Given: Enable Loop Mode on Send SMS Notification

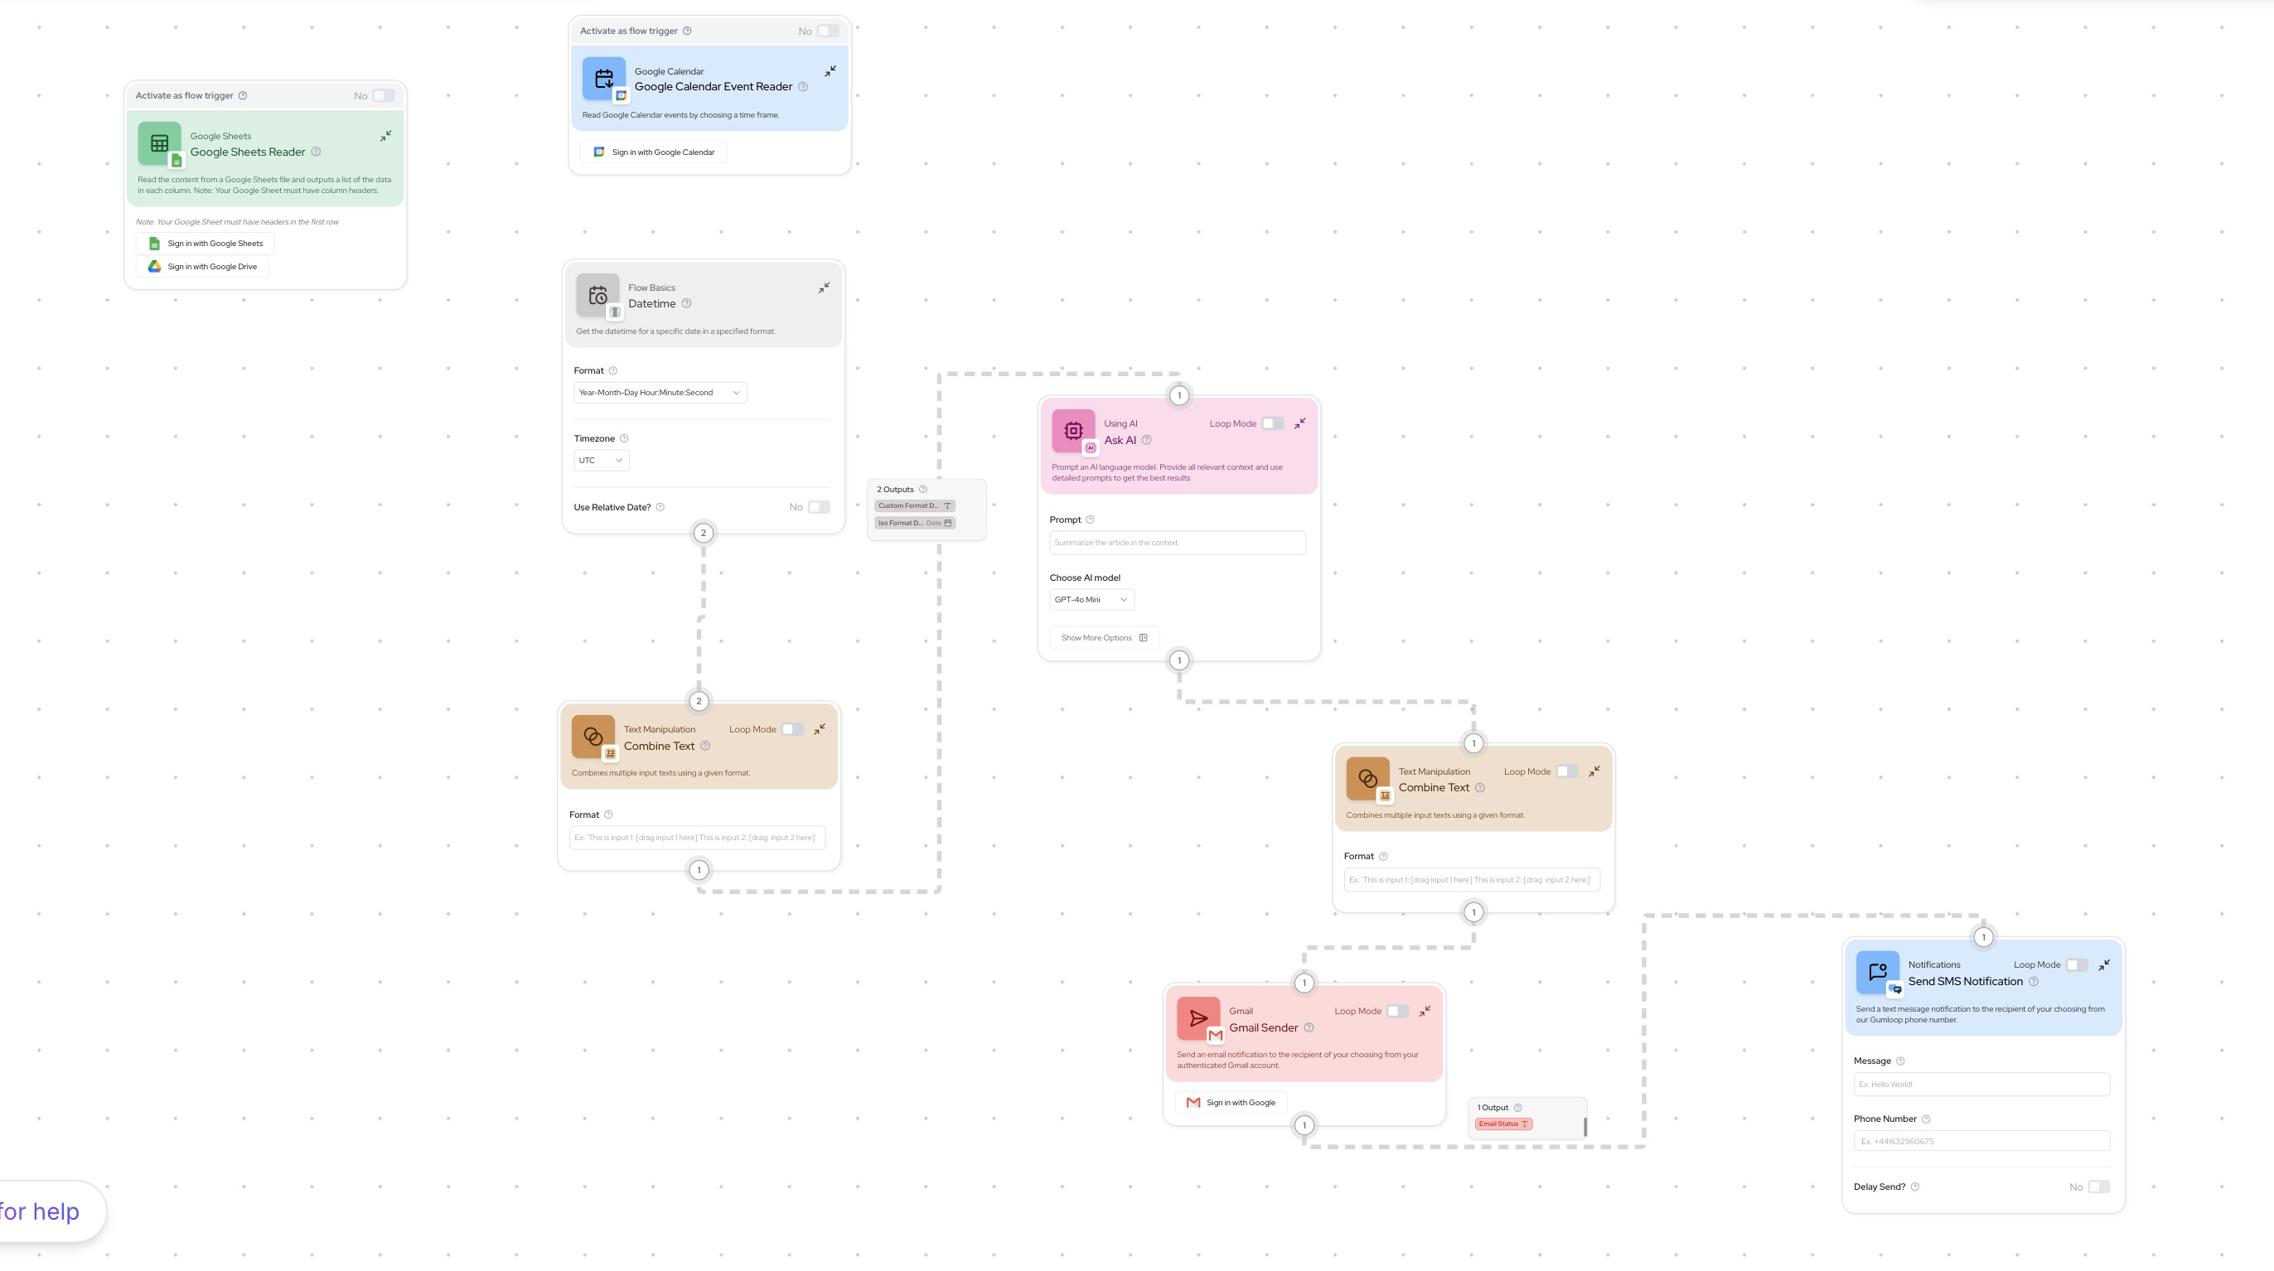Looking at the screenshot, I should 2077,964.
